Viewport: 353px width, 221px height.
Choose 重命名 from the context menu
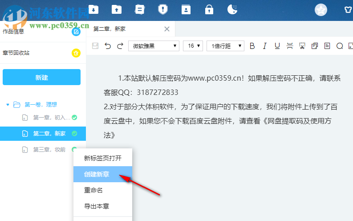click(103, 190)
